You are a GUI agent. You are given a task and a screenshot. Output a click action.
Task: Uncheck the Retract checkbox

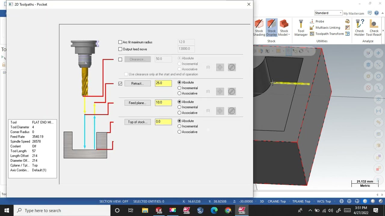[120, 84]
